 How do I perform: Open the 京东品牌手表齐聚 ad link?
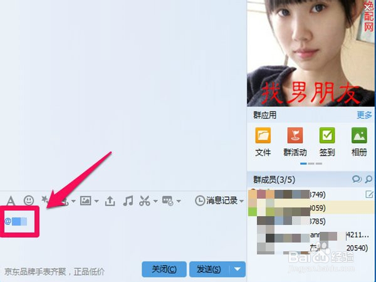(55, 272)
